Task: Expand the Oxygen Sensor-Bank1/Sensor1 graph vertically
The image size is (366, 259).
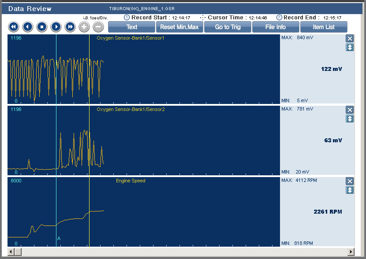Action: coord(350,47)
